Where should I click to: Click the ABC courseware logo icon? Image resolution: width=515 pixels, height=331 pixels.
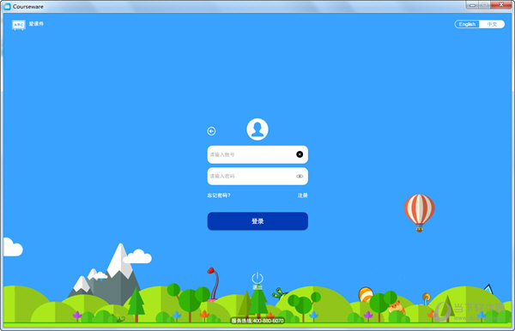[19, 25]
